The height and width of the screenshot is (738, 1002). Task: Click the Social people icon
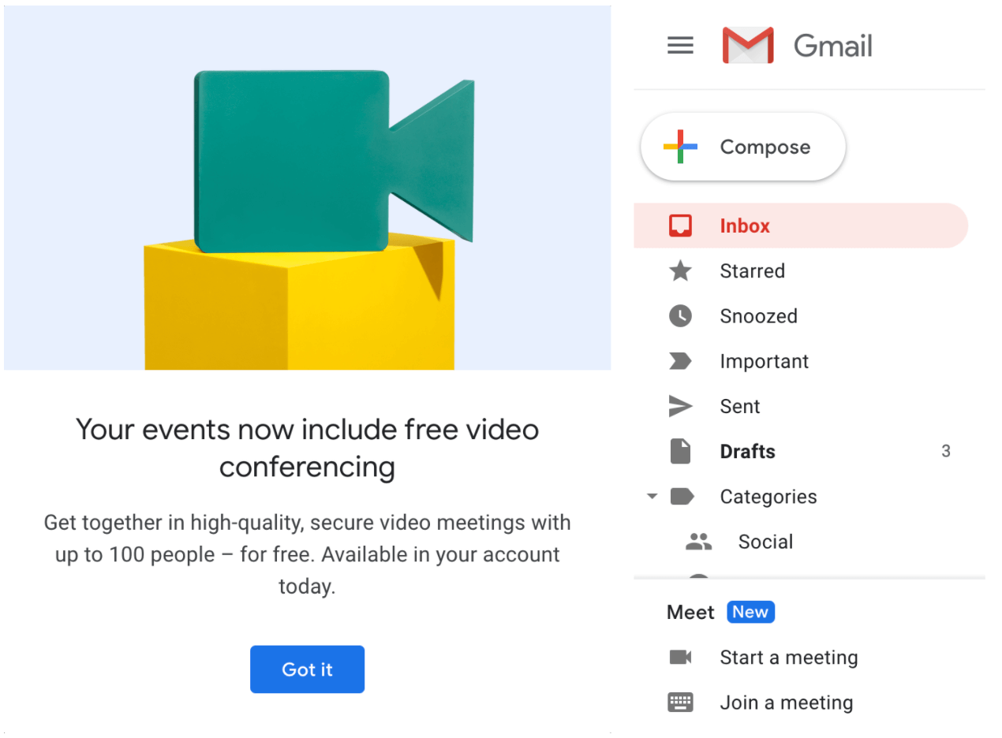[x=698, y=542]
